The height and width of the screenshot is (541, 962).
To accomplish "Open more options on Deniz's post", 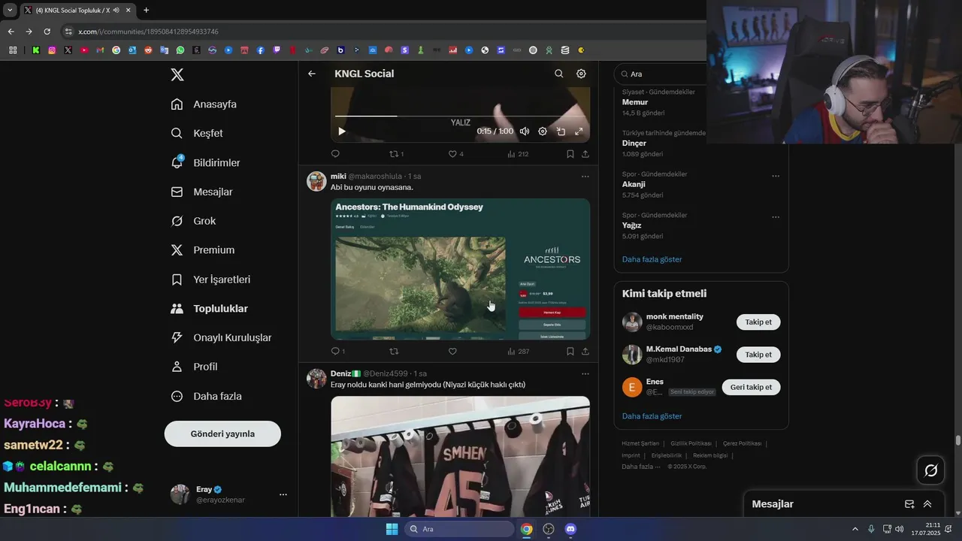I will (585, 373).
